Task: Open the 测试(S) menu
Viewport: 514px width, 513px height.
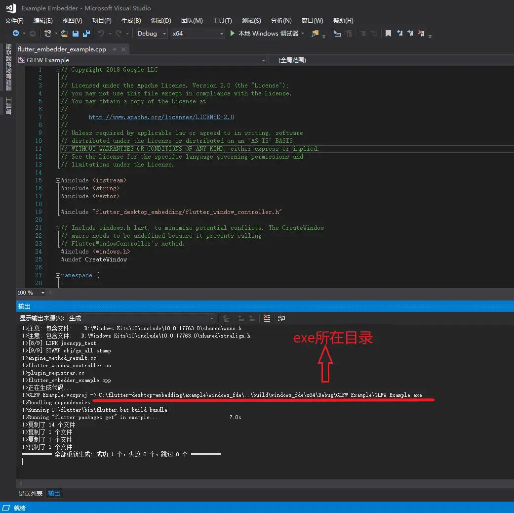Action: click(x=251, y=21)
